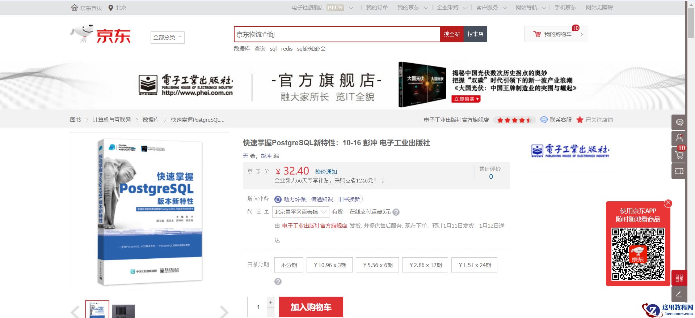Expand the 客户服务 menu
The height and width of the screenshot is (318, 695).
click(x=491, y=8)
